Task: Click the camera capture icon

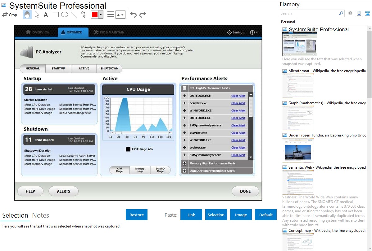Action: coord(350,13)
